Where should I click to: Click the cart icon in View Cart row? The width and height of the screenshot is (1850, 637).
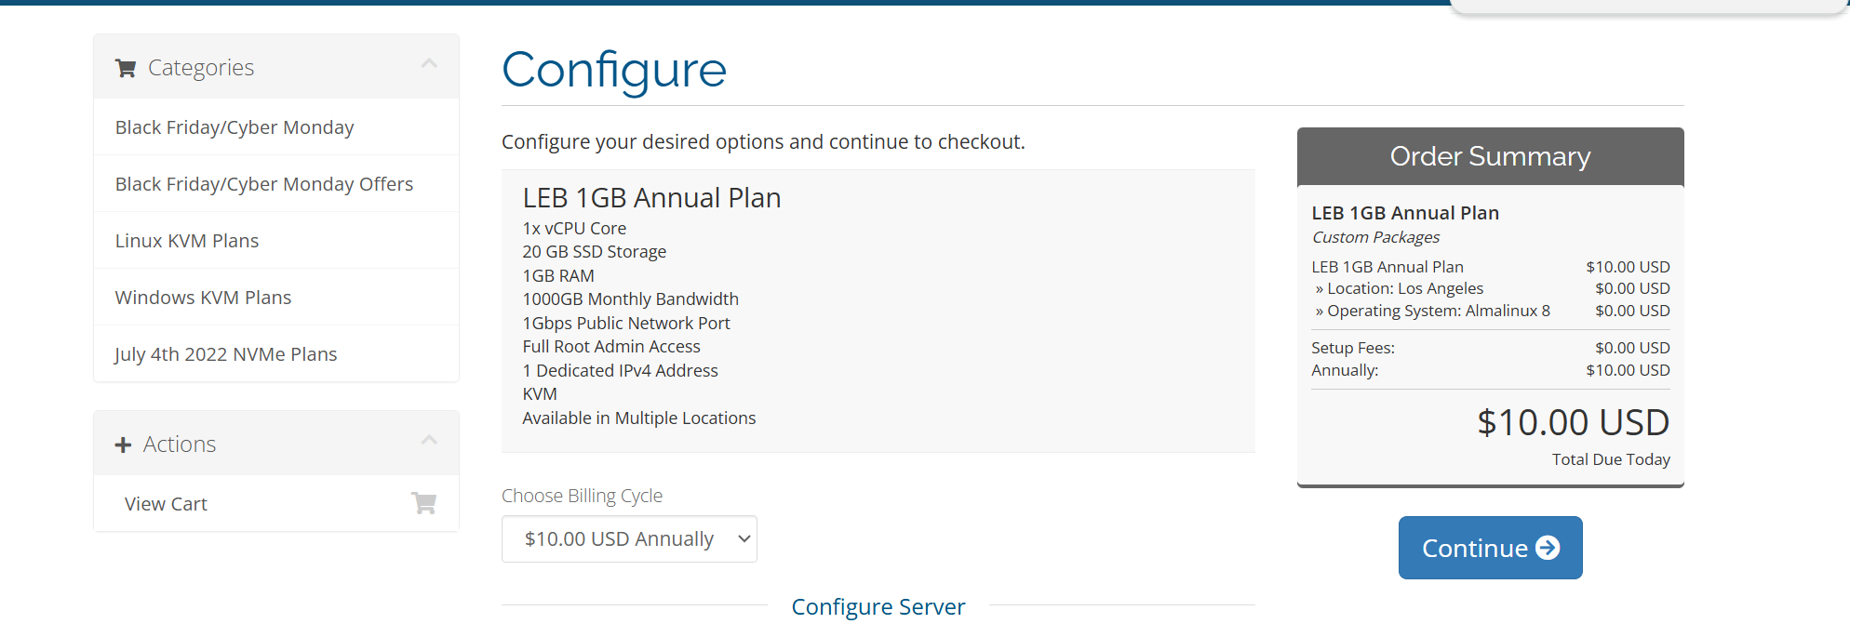click(424, 504)
